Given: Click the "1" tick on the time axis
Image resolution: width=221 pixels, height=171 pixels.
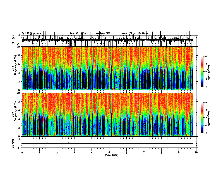Looking at the screenshot, I should pyautogui.click(x=39, y=153).
